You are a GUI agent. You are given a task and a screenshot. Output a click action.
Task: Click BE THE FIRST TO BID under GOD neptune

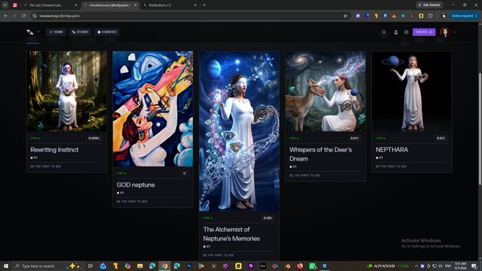(132, 202)
